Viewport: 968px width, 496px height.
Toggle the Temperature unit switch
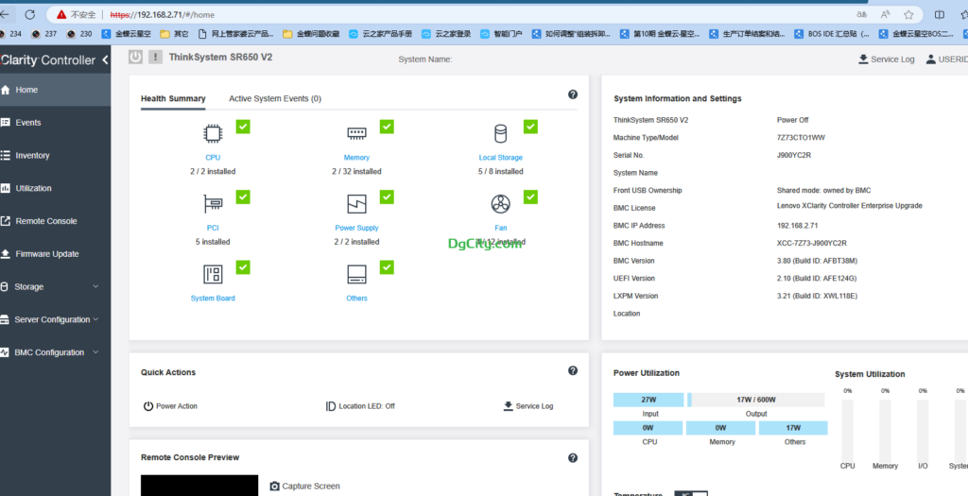691,493
